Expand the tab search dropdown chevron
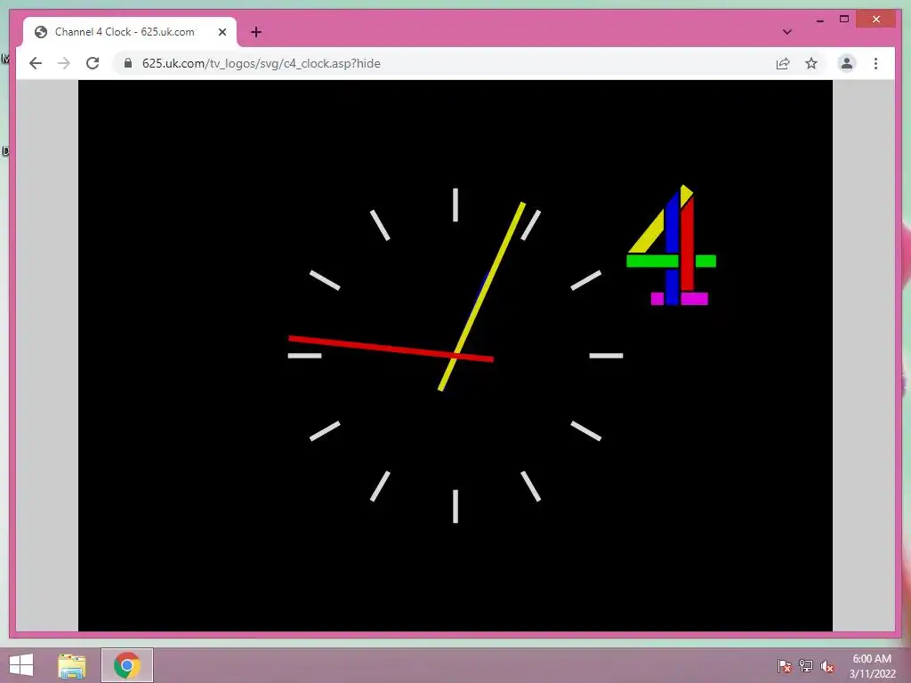Screen dimensions: 911x683 pos(786,32)
